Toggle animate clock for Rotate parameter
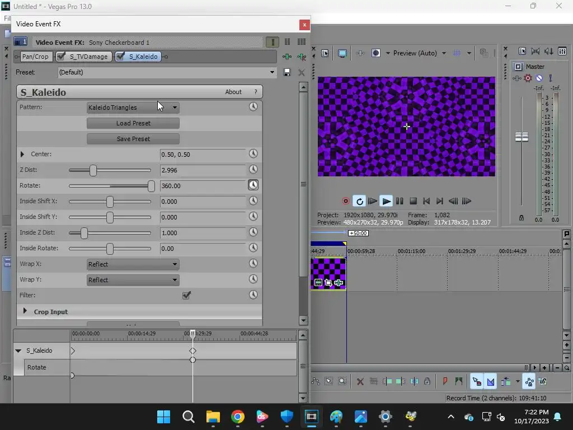This screenshot has width=573, height=430. pos(253,185)
